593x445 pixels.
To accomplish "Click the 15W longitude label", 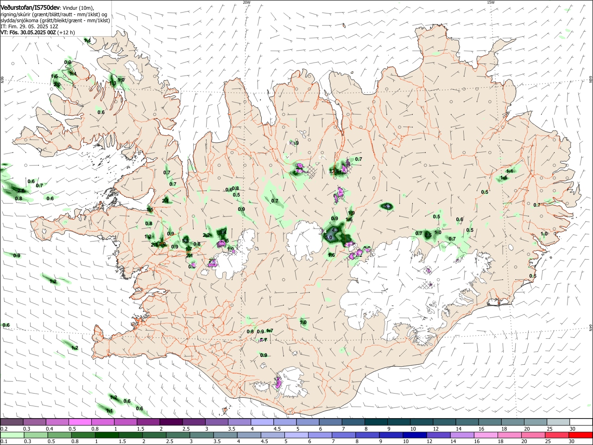I will 491,2.
